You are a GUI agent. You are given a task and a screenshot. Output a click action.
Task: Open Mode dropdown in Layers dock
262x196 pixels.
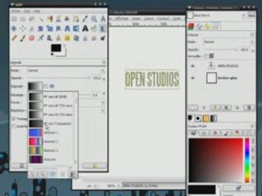click(x=229, y=42)
